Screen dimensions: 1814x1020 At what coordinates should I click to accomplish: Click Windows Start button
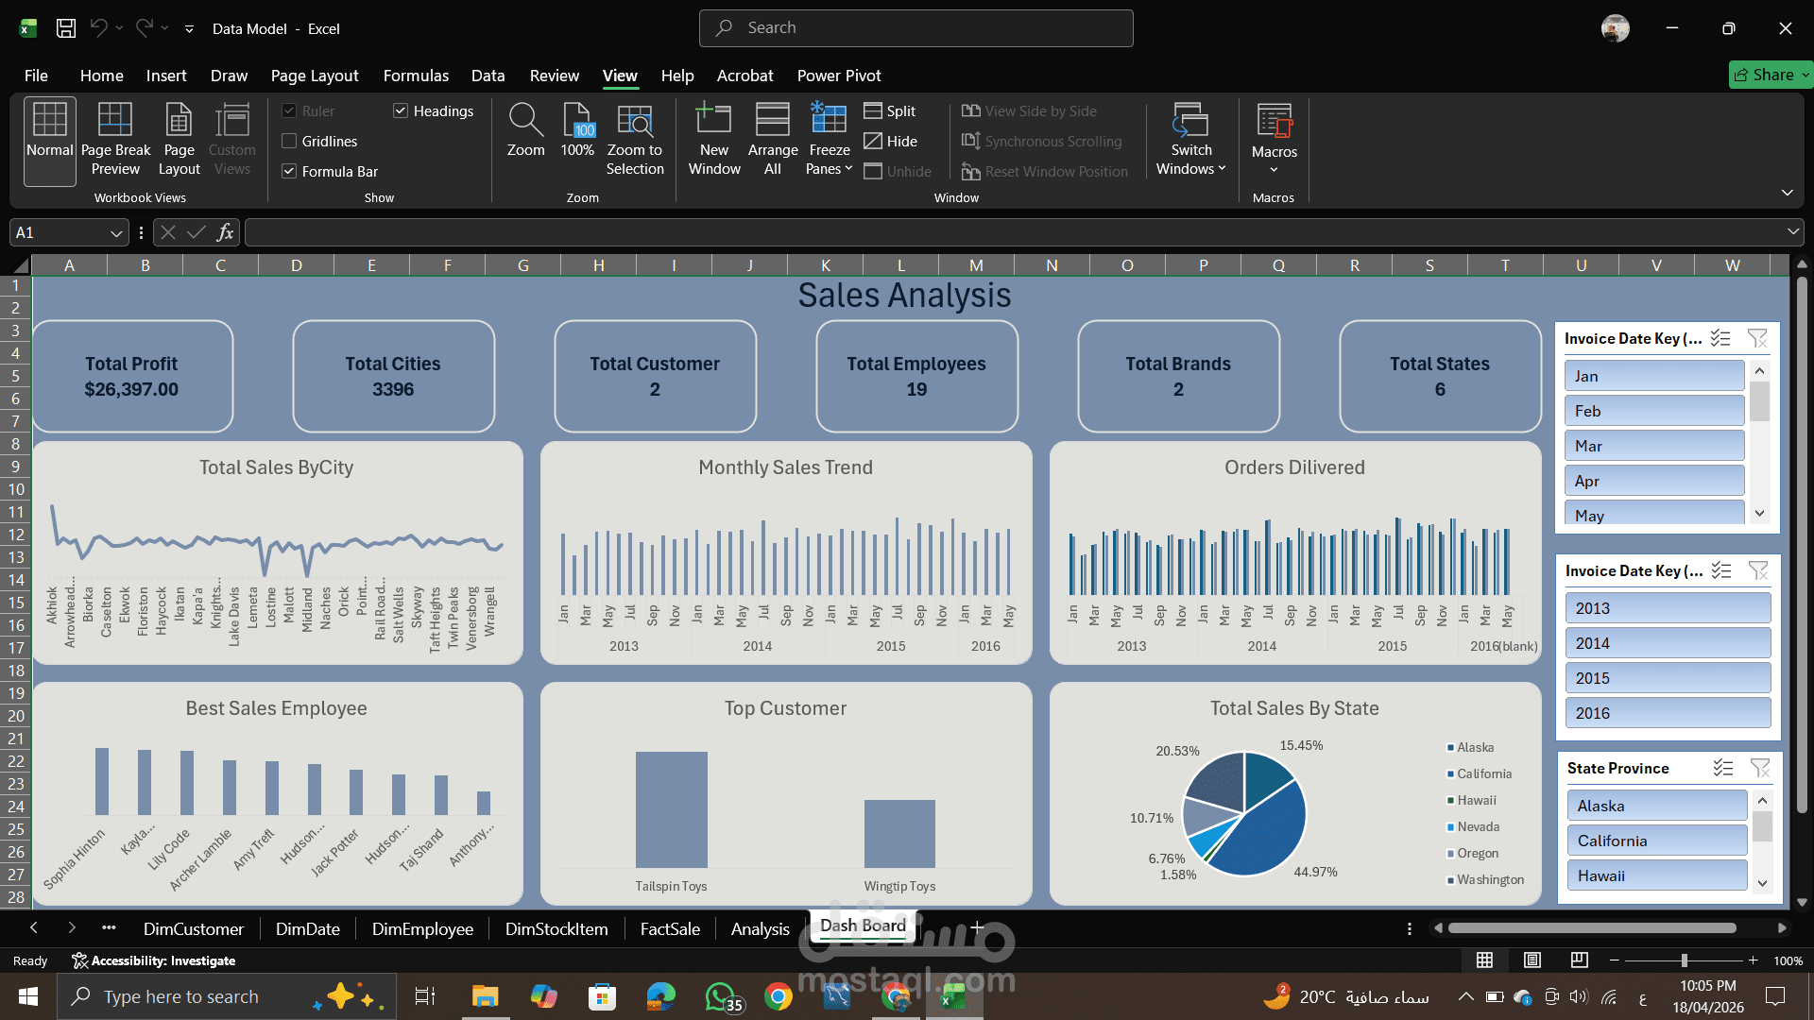(28, 996)
